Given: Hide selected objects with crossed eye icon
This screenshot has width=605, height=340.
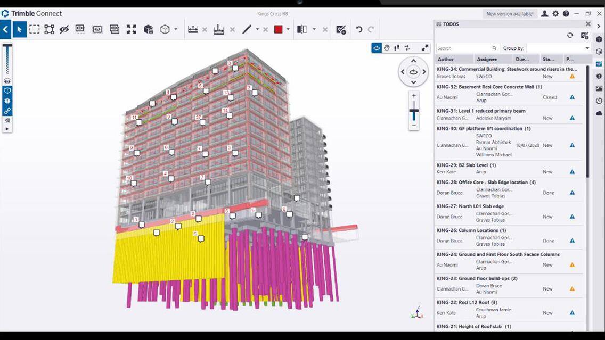Looking at the screenshot, I should click(x=64, y=29).
